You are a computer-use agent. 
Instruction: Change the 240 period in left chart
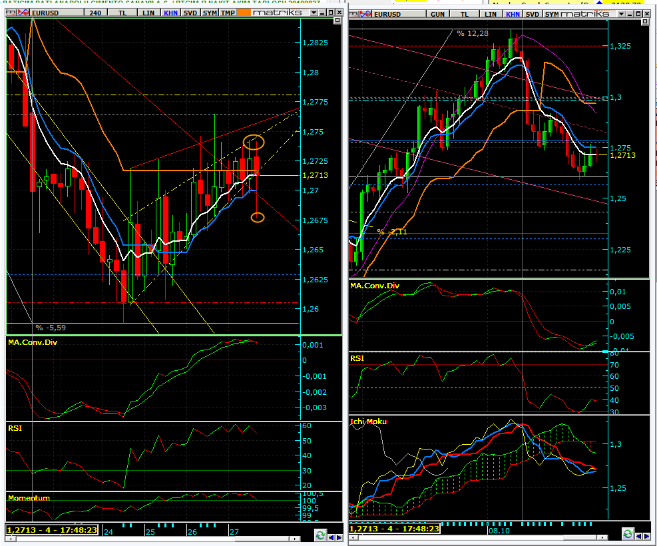click(95, 13)
